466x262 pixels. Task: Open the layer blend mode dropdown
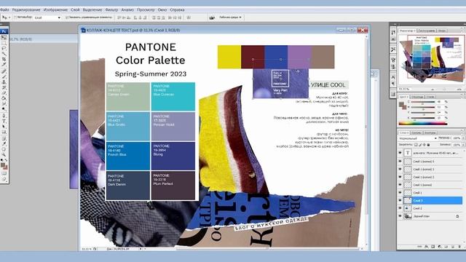(x=418, y=138)
